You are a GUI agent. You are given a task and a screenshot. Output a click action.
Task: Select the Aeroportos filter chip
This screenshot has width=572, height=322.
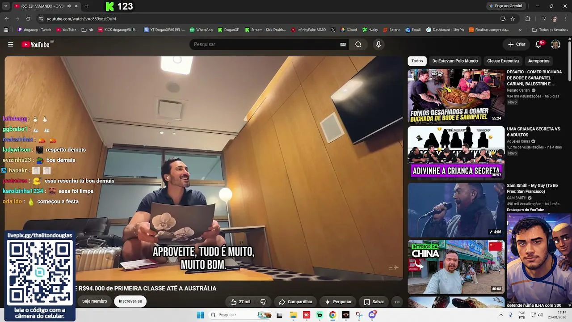click(x=538, y=61)
